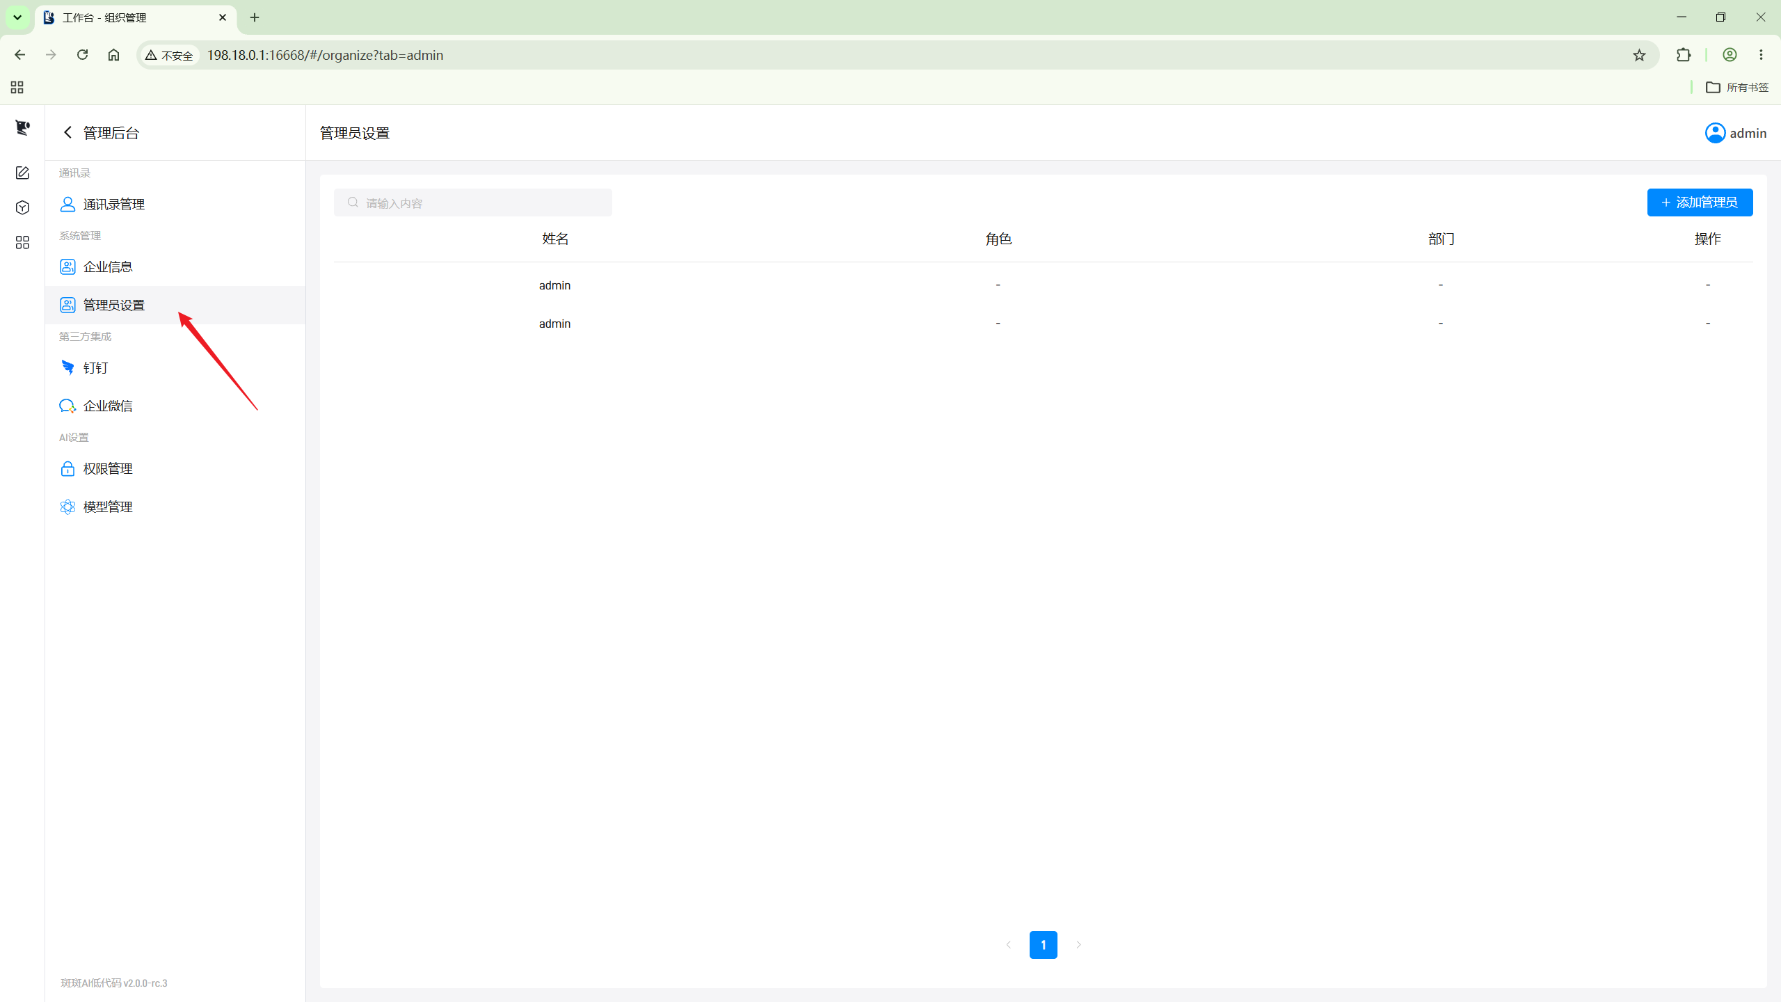Click the 姓名 column header
1781x1002 pixels.
pos(555,239)
